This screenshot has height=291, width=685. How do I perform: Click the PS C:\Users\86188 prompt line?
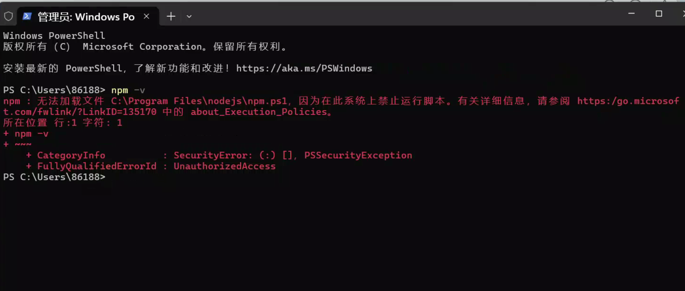pos(54,177)
